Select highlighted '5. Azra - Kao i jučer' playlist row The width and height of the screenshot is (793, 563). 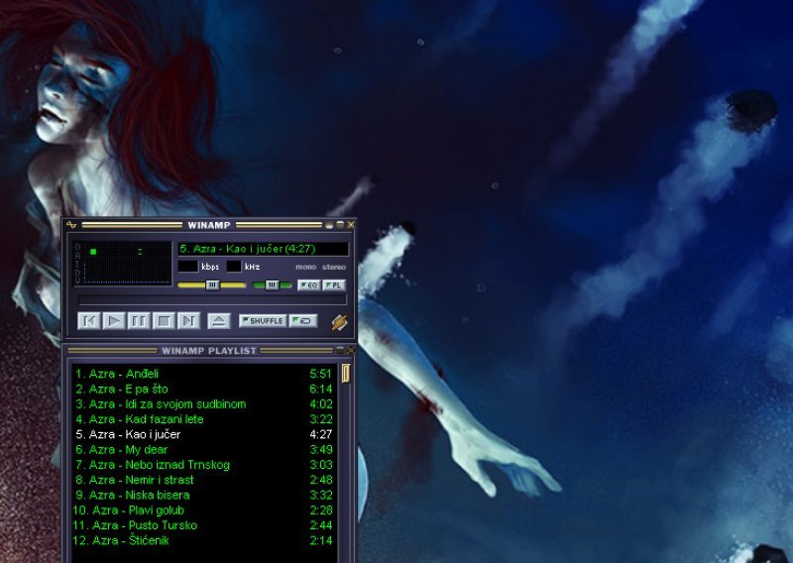(204, 434)
